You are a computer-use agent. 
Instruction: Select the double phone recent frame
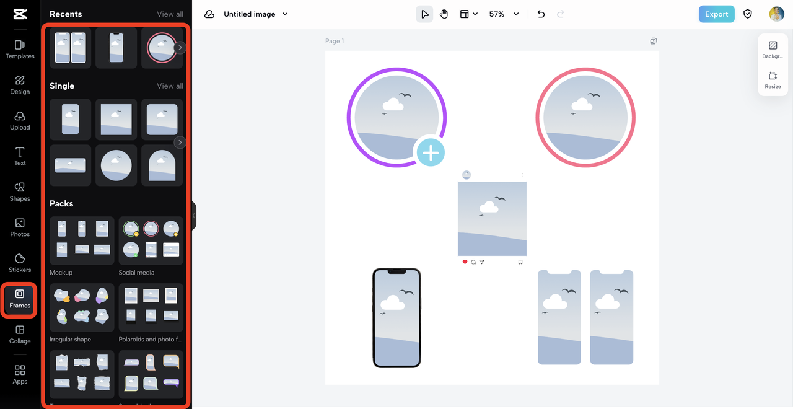(70, 48)
